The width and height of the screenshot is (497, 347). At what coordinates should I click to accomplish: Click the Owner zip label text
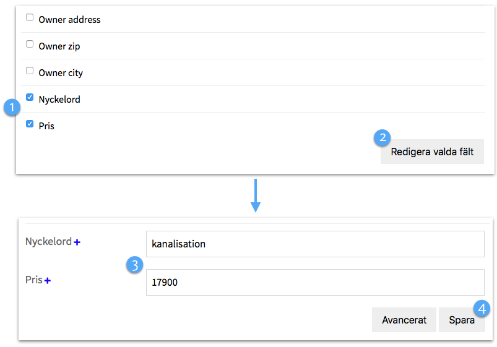pyautogui.click(x=59, y=46)
